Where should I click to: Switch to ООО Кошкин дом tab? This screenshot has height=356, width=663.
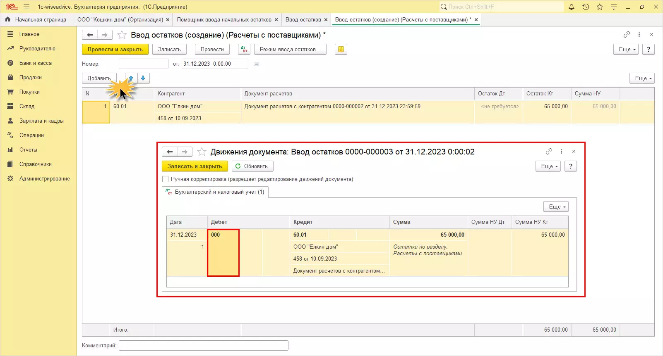tap(120, 19)
